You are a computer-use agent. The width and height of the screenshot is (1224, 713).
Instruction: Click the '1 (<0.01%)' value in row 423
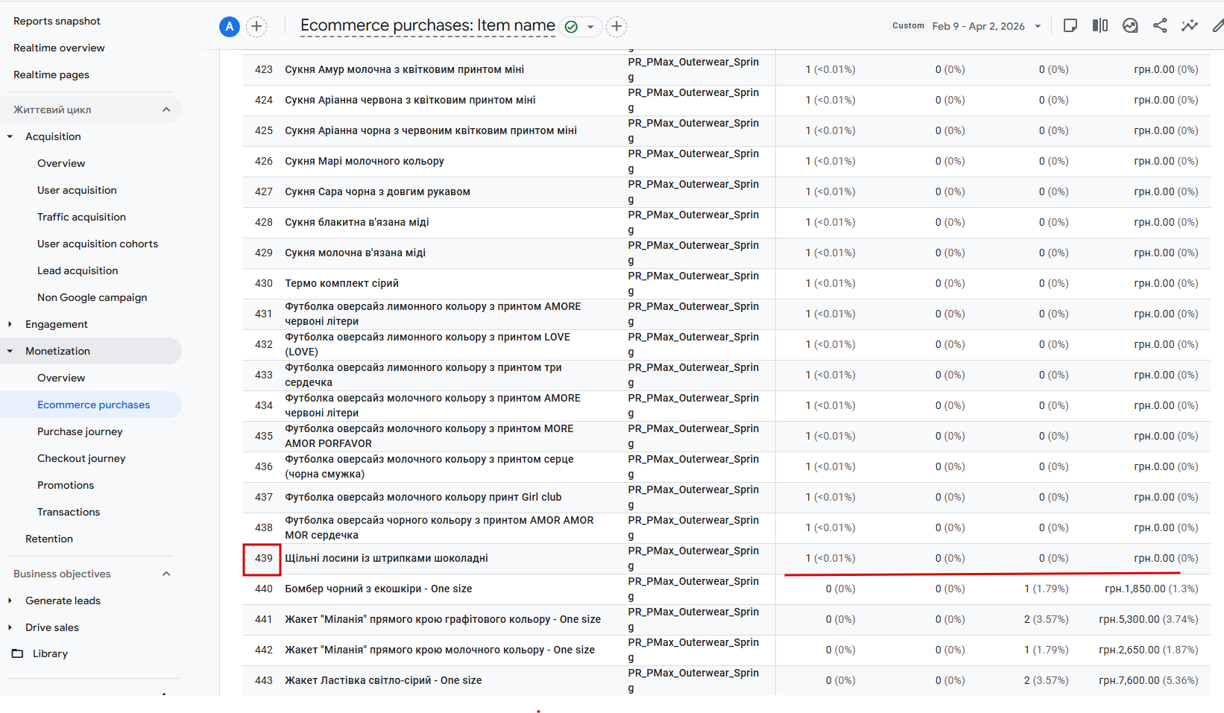[830, 69]
